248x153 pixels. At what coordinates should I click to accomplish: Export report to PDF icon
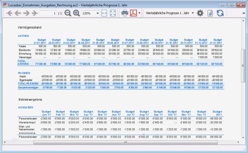(133, 13)
